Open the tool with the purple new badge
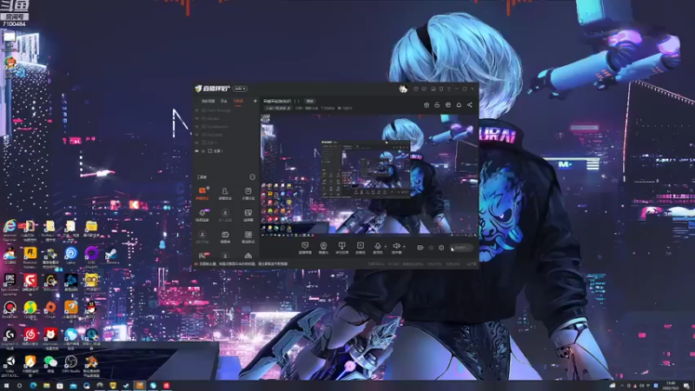This screenshot has height=391, width=695. pos(202,215)
